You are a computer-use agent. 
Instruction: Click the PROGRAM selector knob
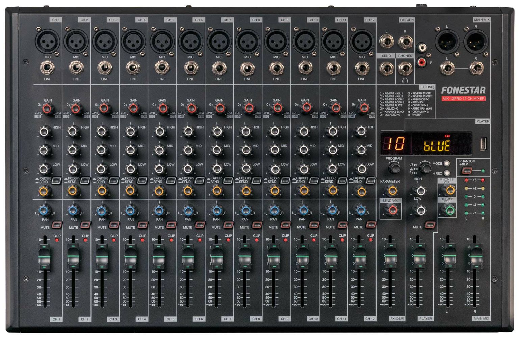394,168
